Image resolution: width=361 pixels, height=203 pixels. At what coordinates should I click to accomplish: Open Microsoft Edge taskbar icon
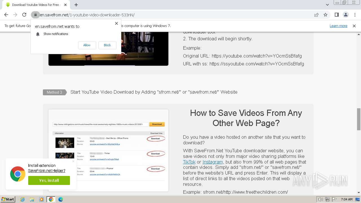pyautogui.click(x=61, y=199)
